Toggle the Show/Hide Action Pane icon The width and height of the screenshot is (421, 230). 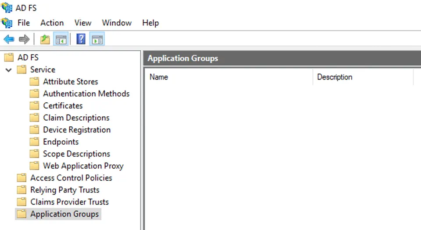pos(97,39)
